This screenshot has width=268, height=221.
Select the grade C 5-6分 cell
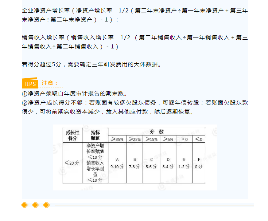[151, 163]
